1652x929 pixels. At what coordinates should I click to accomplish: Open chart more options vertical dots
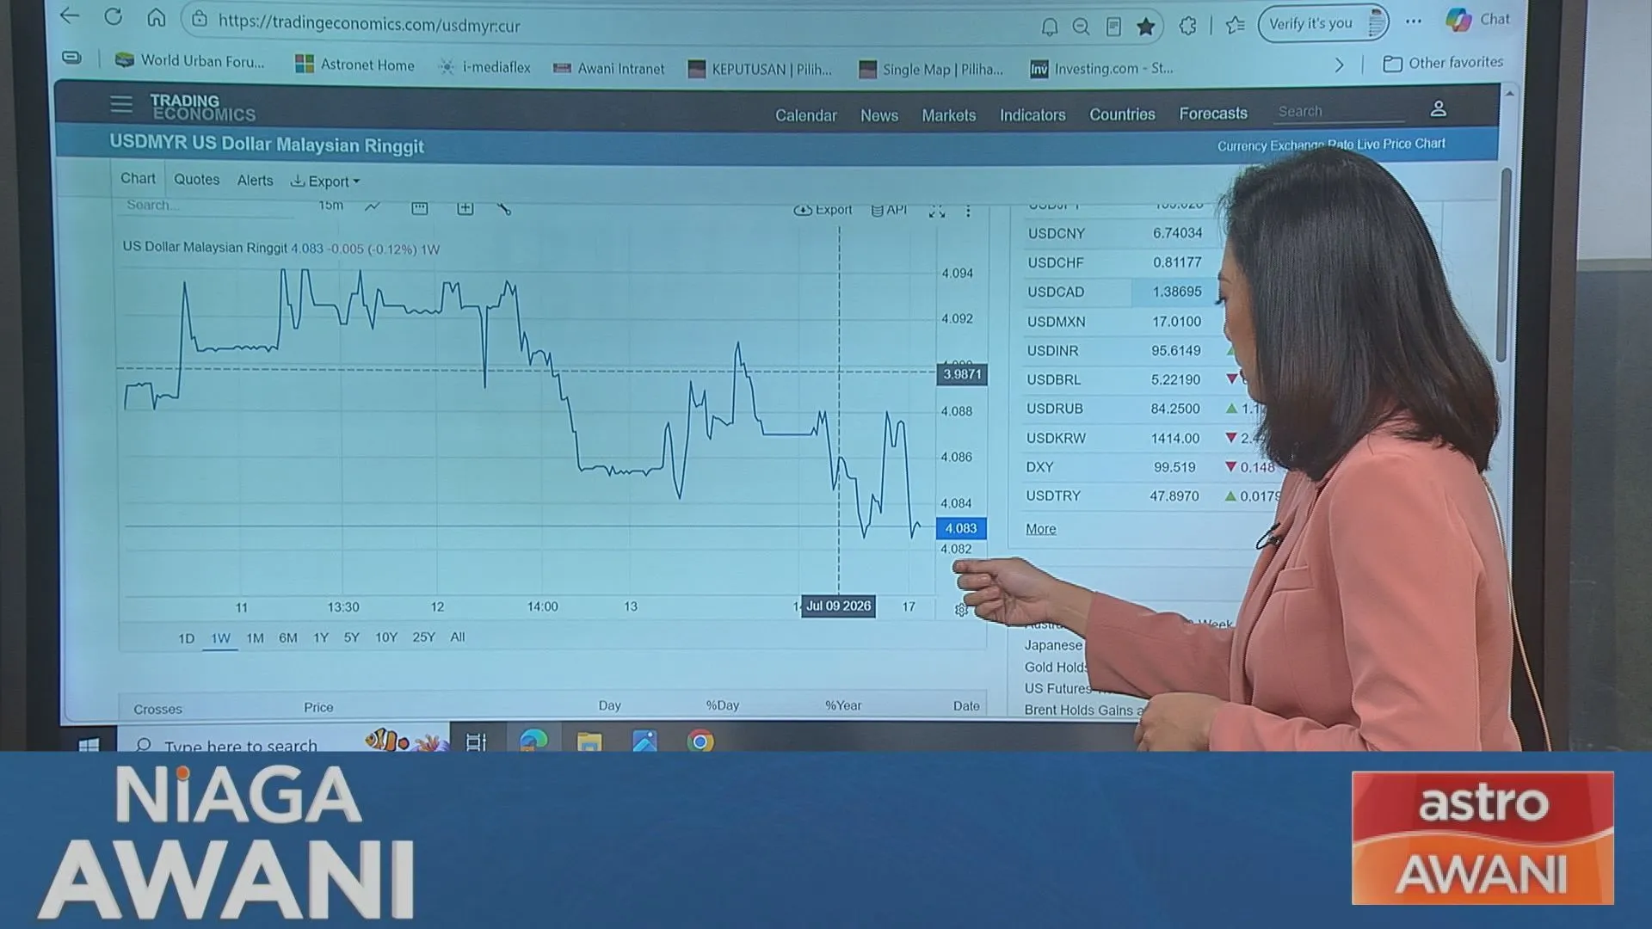tap(968, 212)
